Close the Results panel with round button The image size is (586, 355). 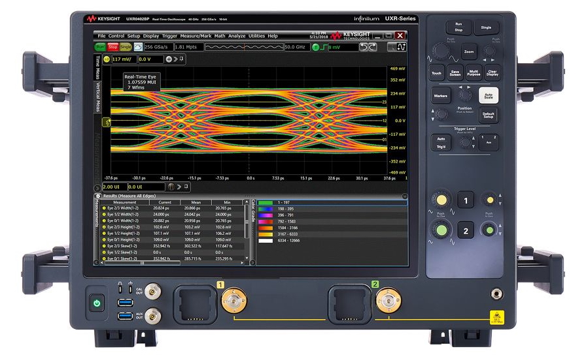coord(404,196)
